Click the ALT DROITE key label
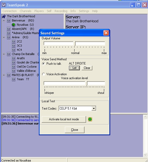148x162 pixels. click(77, 63)
